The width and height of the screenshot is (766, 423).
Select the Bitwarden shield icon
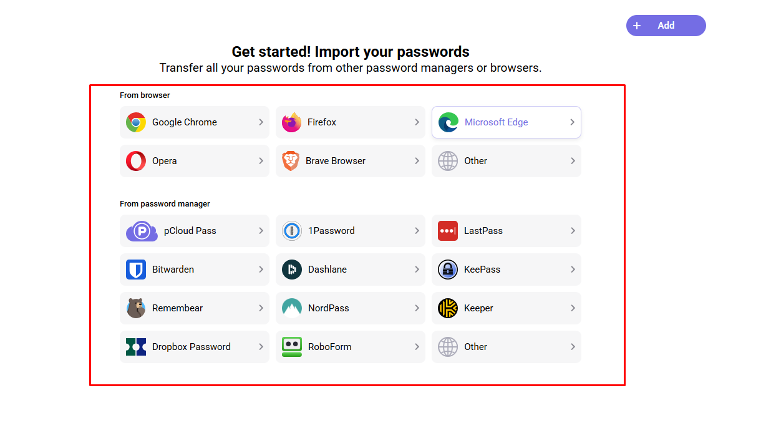pyautogui.click(x=136, y=270)
